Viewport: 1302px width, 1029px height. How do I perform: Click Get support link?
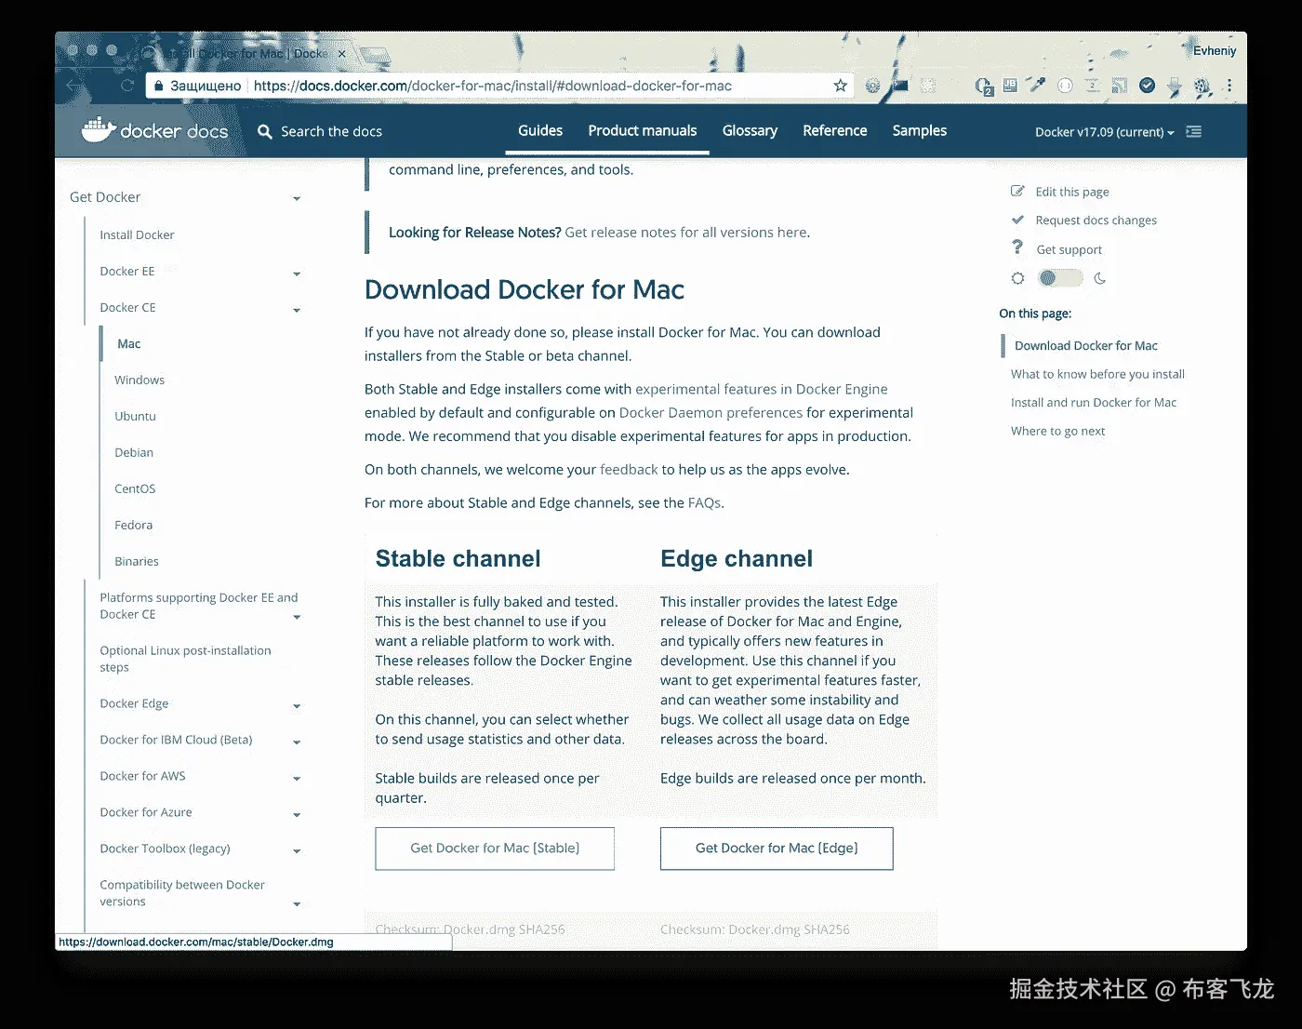[x=1069, y=249]
